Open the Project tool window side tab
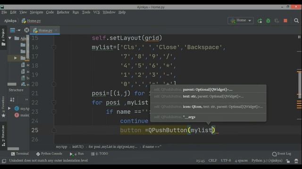The height and width of the screenshot is (169, 302). coord(3,38)
